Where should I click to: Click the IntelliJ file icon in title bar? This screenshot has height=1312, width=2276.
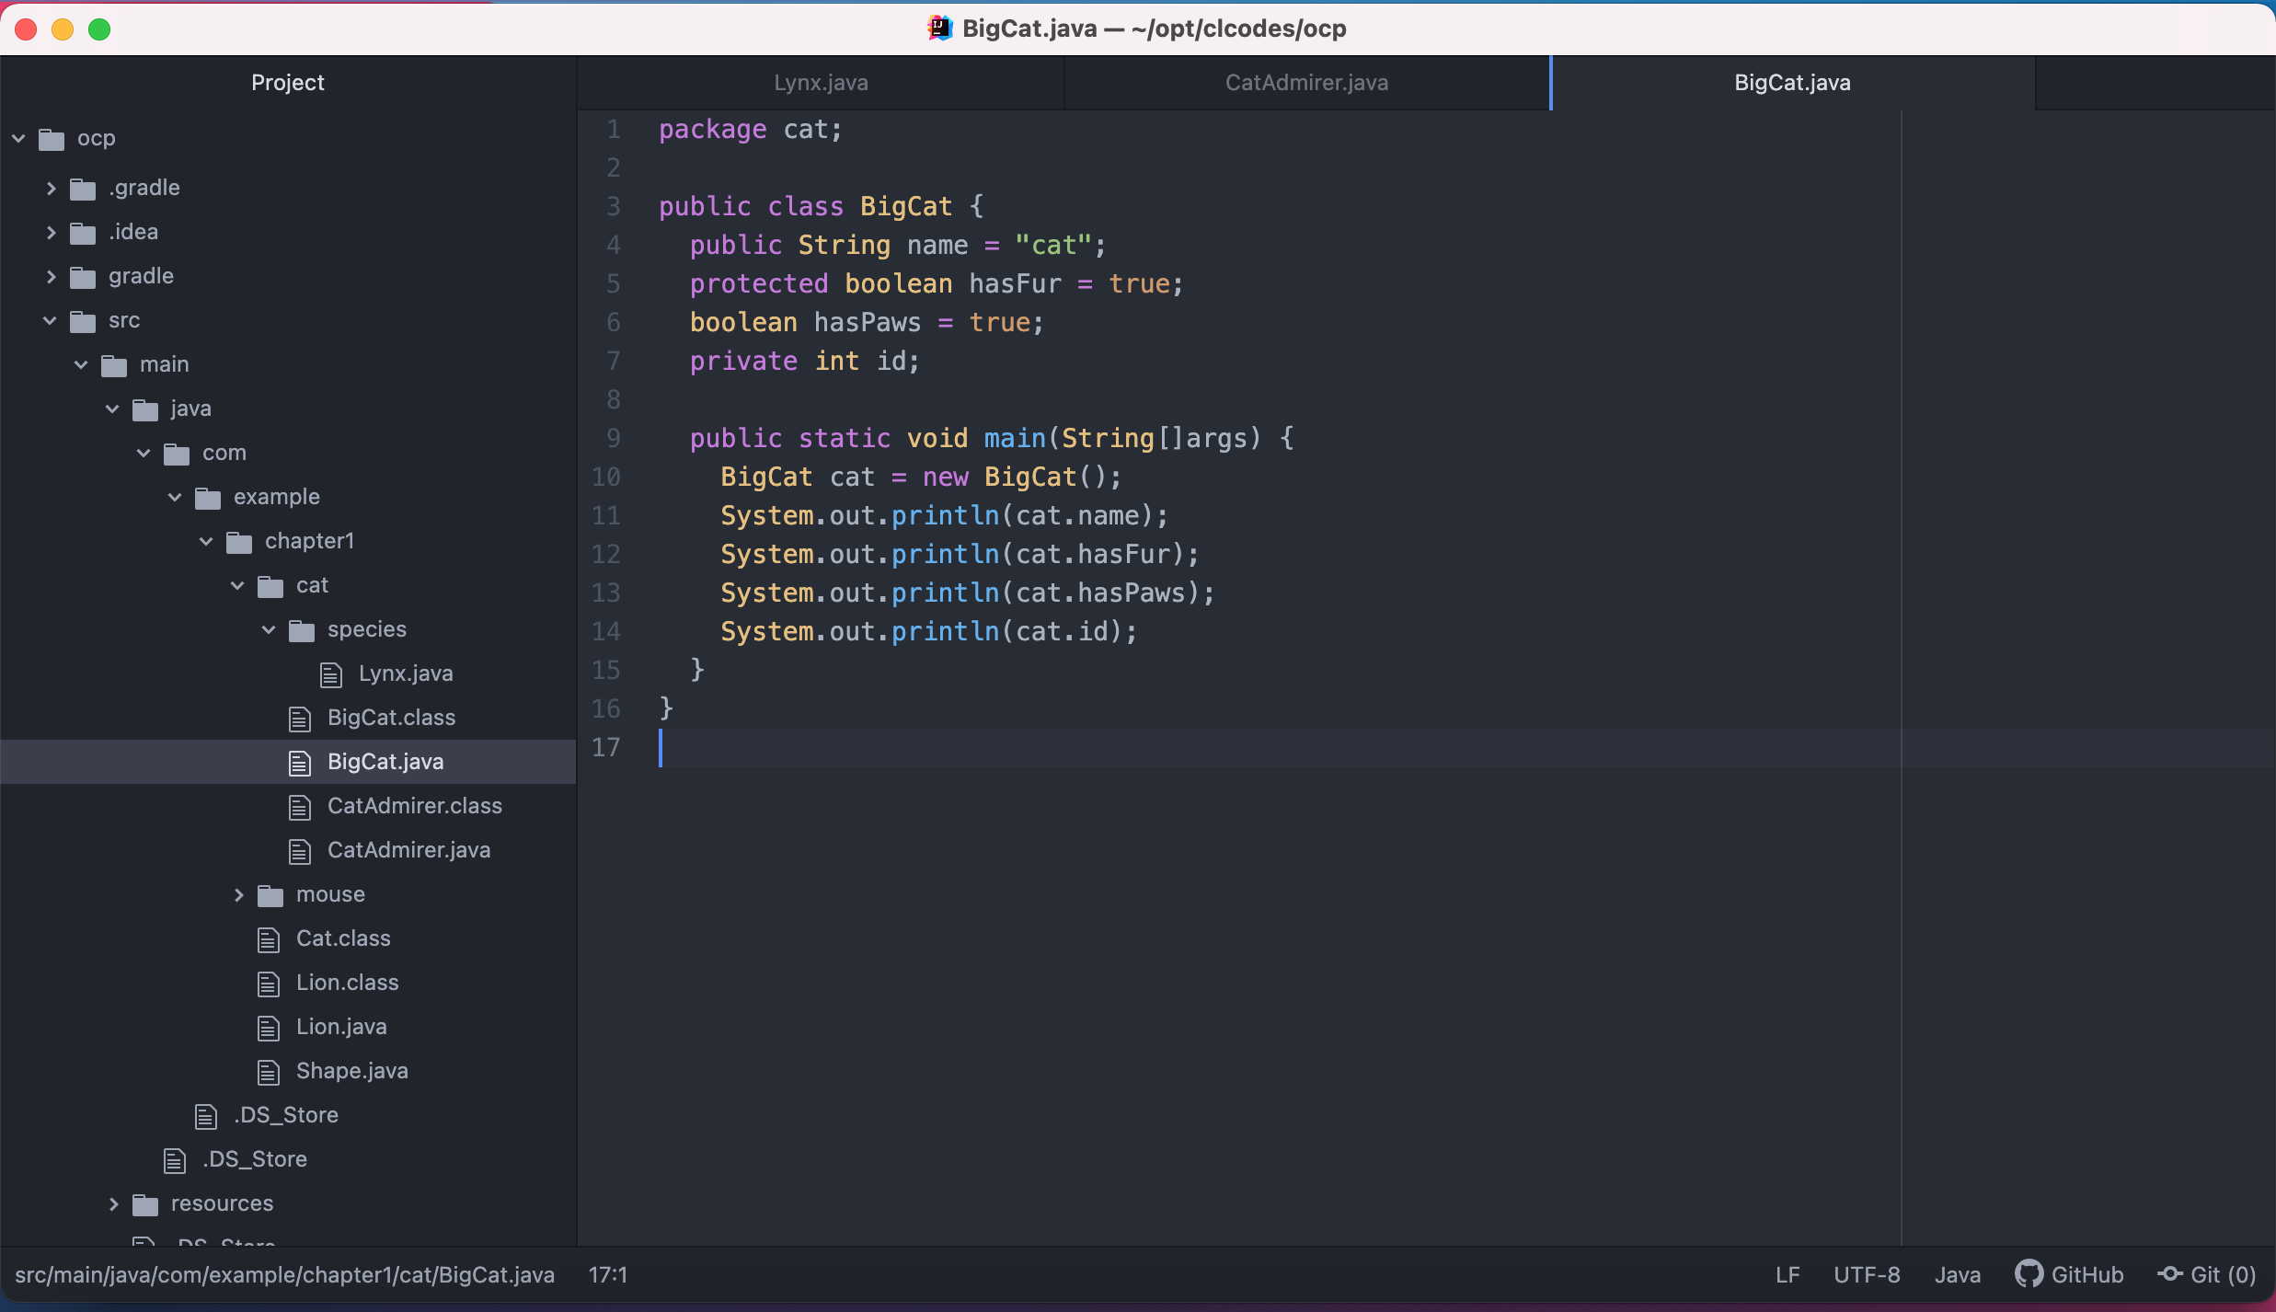point(940,29)
